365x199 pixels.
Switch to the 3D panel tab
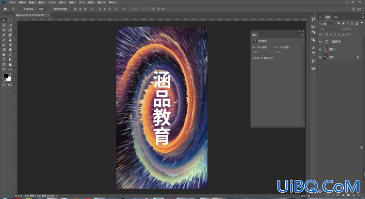(x=320, y=17)
